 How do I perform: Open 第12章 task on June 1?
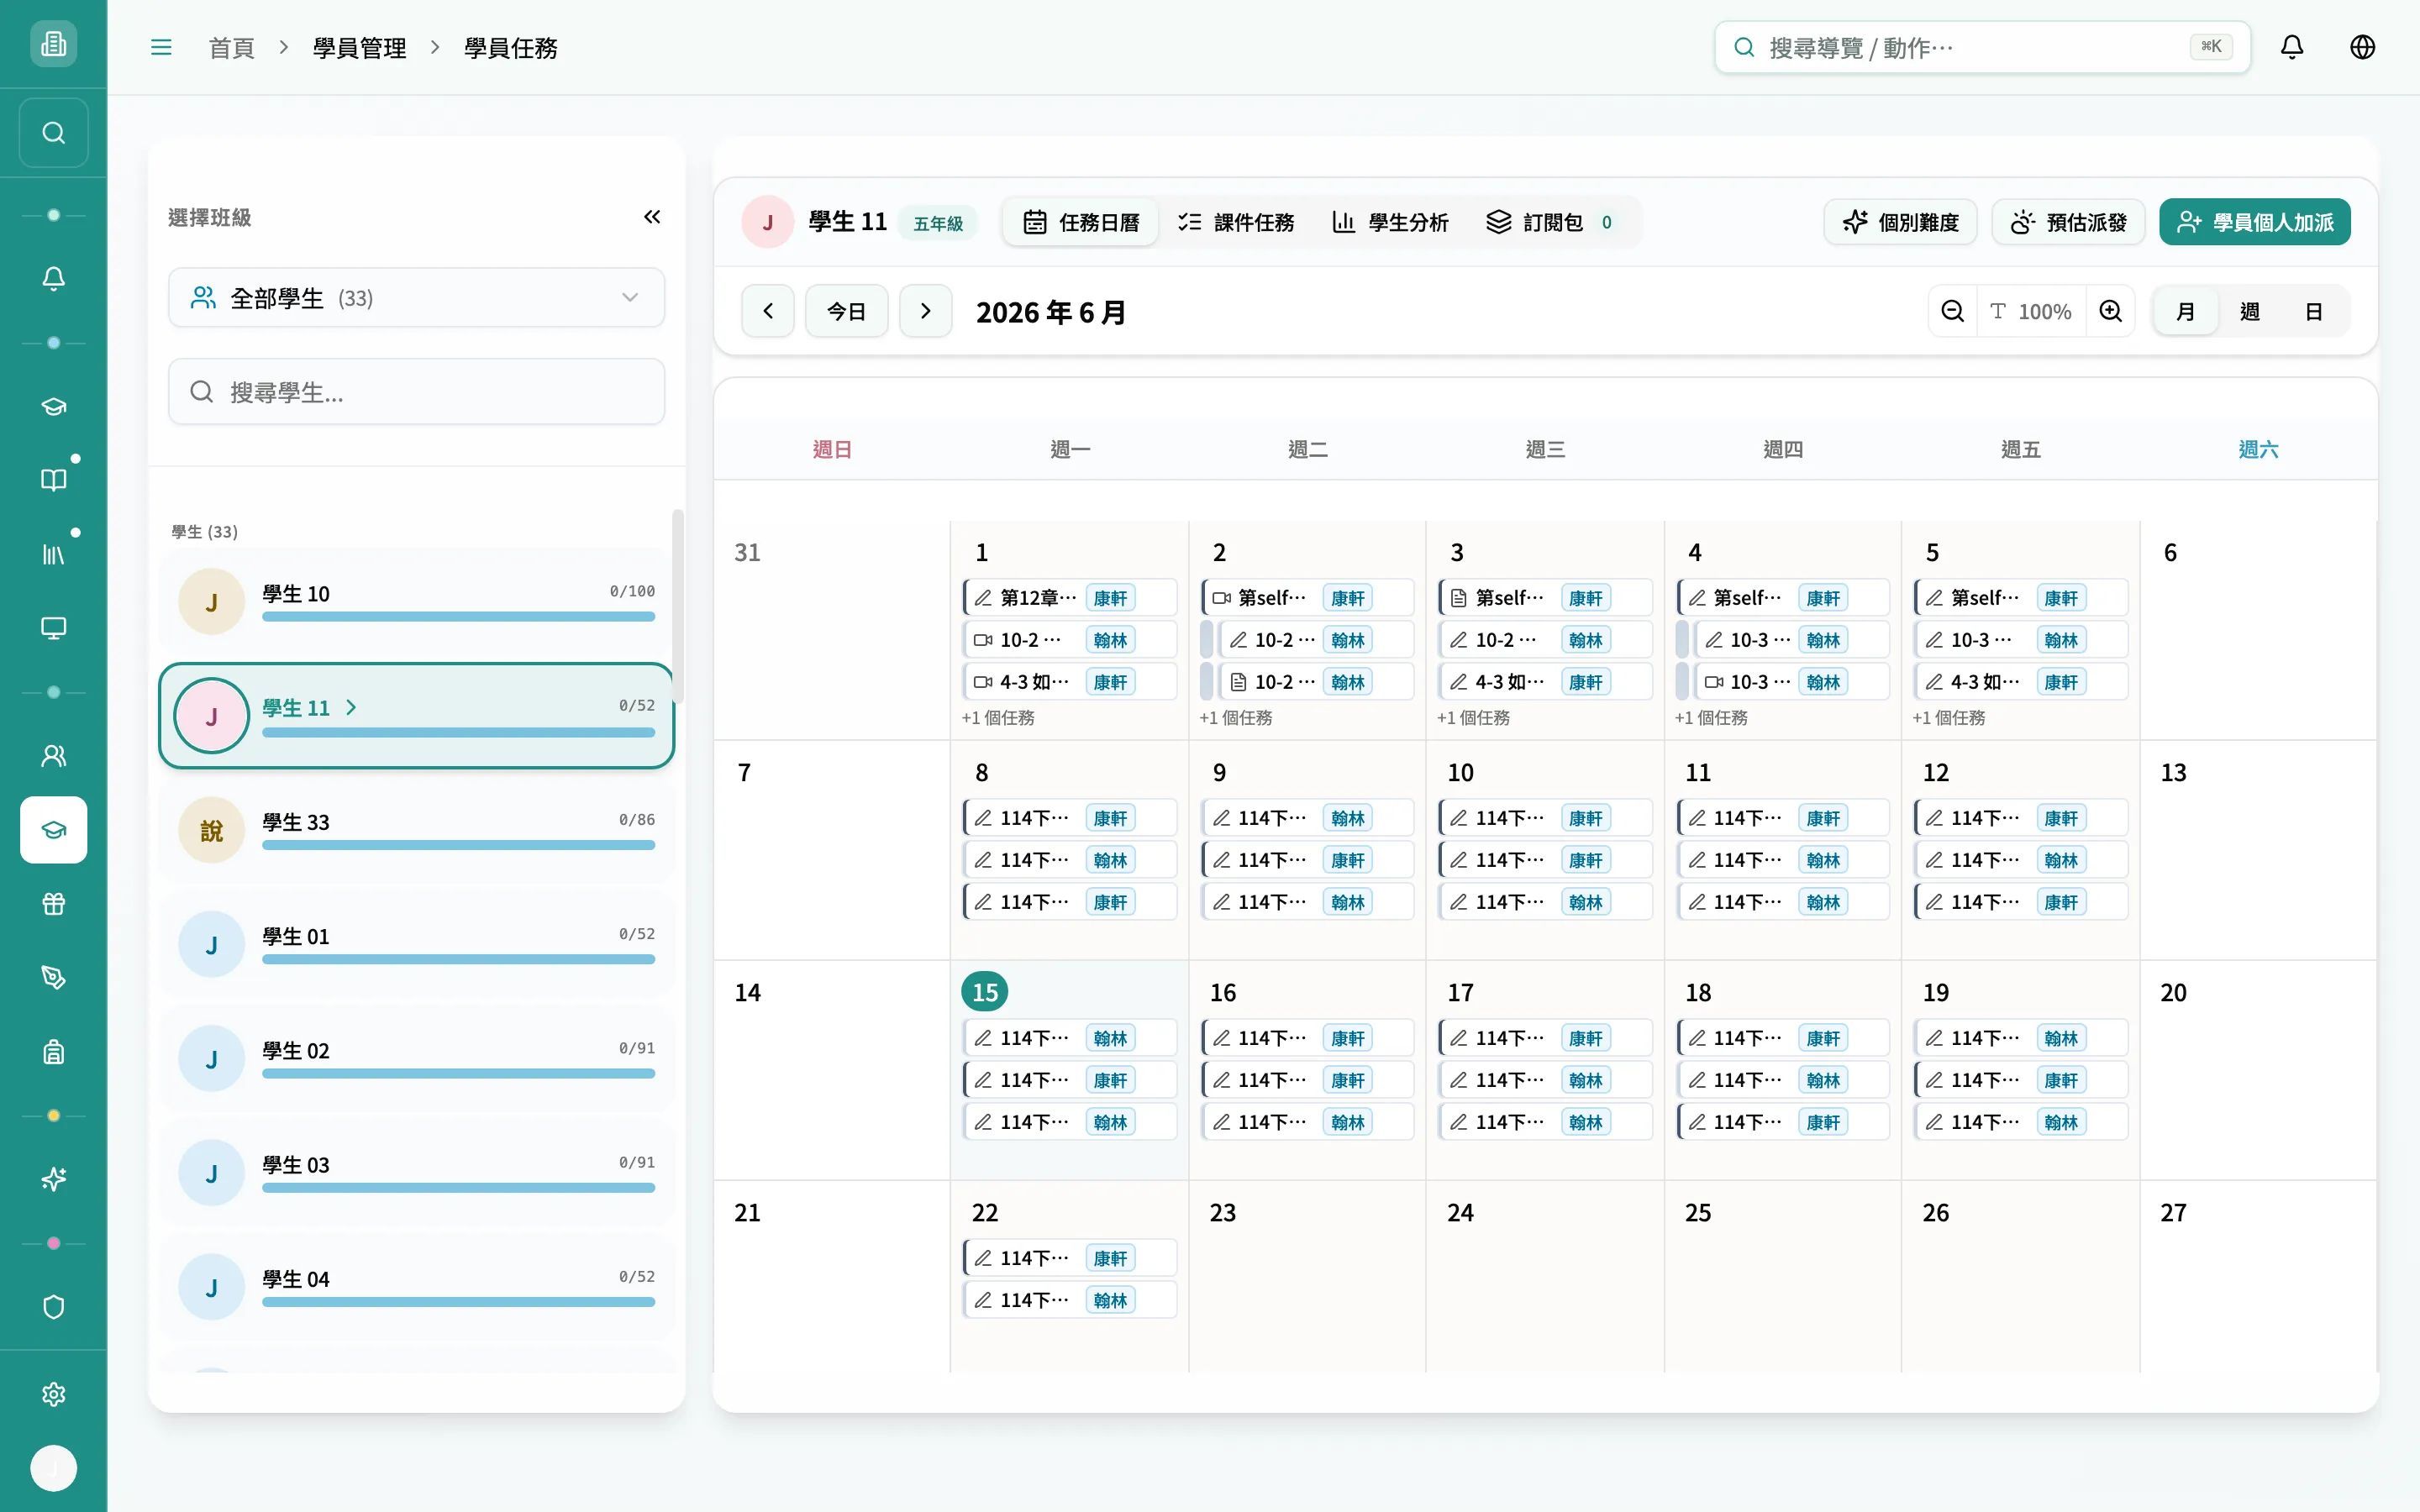coord(1070,597)
